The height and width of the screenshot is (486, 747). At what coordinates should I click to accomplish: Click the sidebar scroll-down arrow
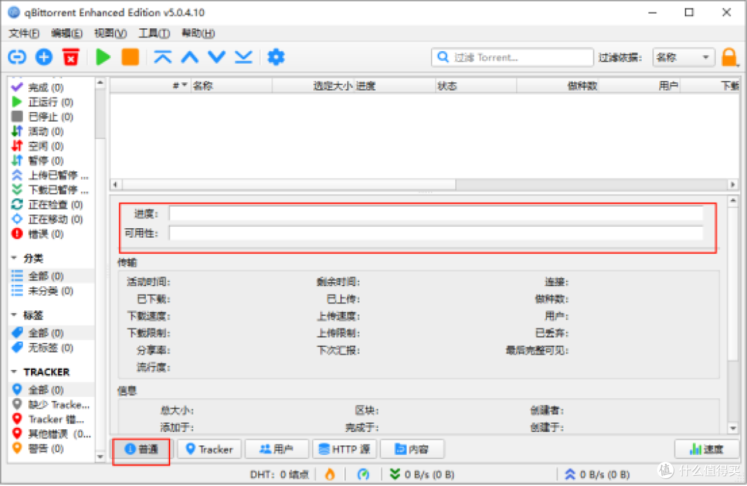click(x=100, y=457)
